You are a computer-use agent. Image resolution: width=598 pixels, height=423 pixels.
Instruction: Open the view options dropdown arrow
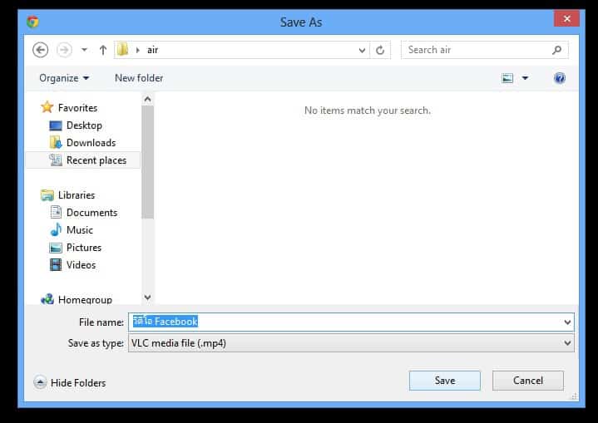click(x=525, y=78)
